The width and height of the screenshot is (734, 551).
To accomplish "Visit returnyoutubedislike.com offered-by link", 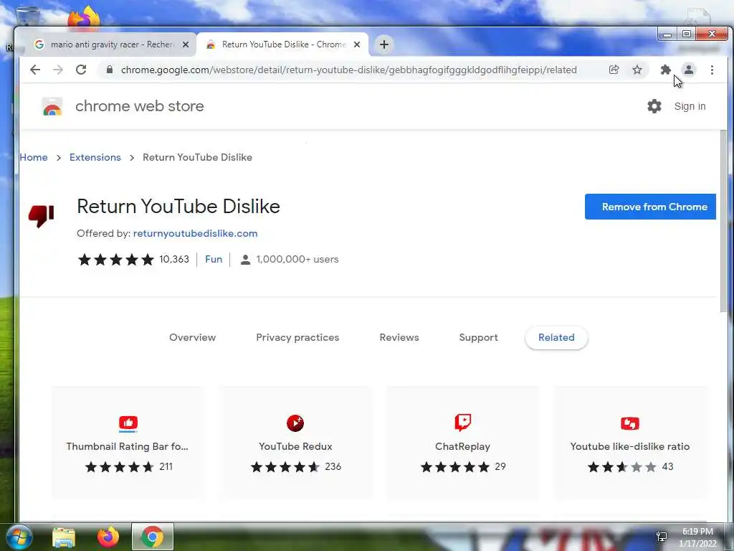I will pos(195,233).
